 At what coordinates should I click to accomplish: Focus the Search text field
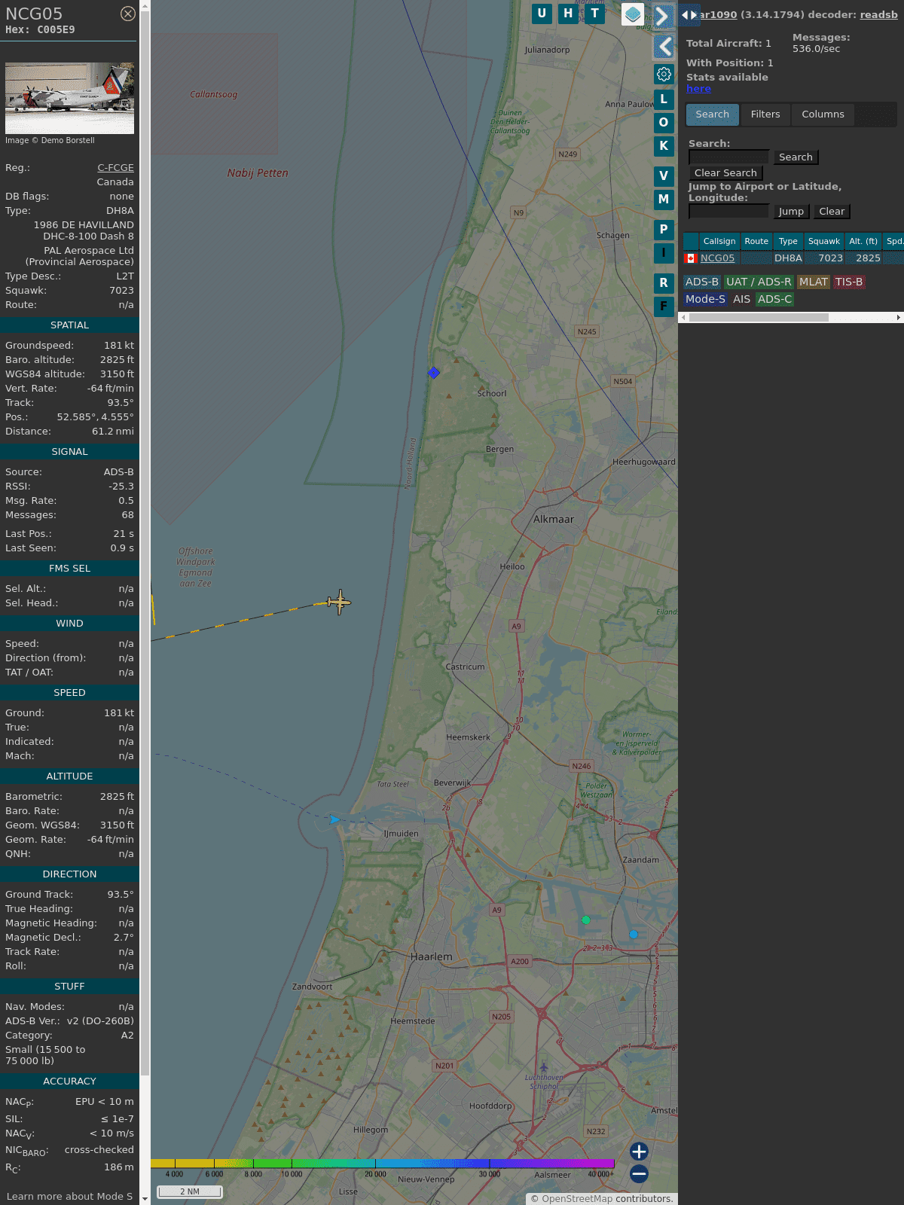pyautogui.click(x=729, y=157)
